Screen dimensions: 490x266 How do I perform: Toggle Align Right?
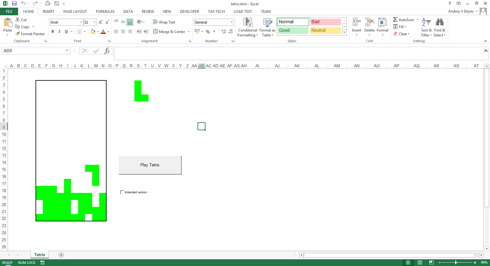point(130,31)
